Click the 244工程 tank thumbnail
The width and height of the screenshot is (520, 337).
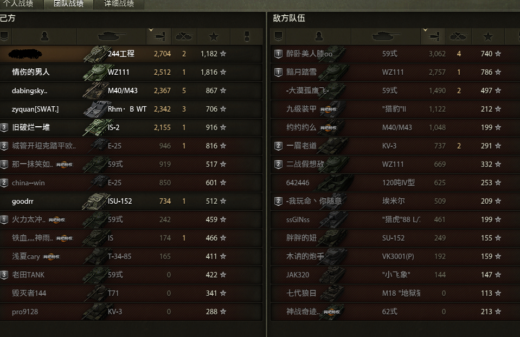click(96, 54)
